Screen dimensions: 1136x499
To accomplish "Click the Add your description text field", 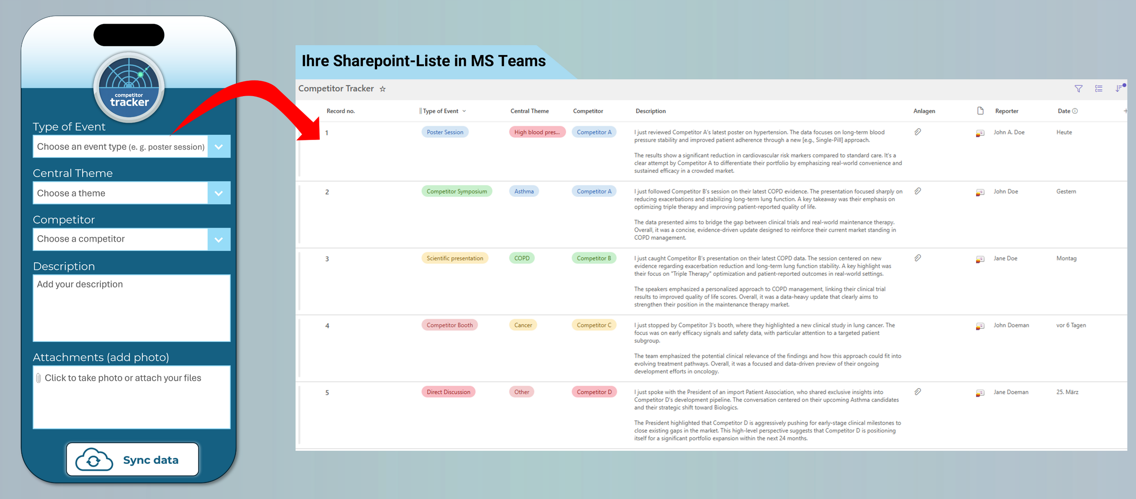I will pyautogui.click(x=132, y=308).
